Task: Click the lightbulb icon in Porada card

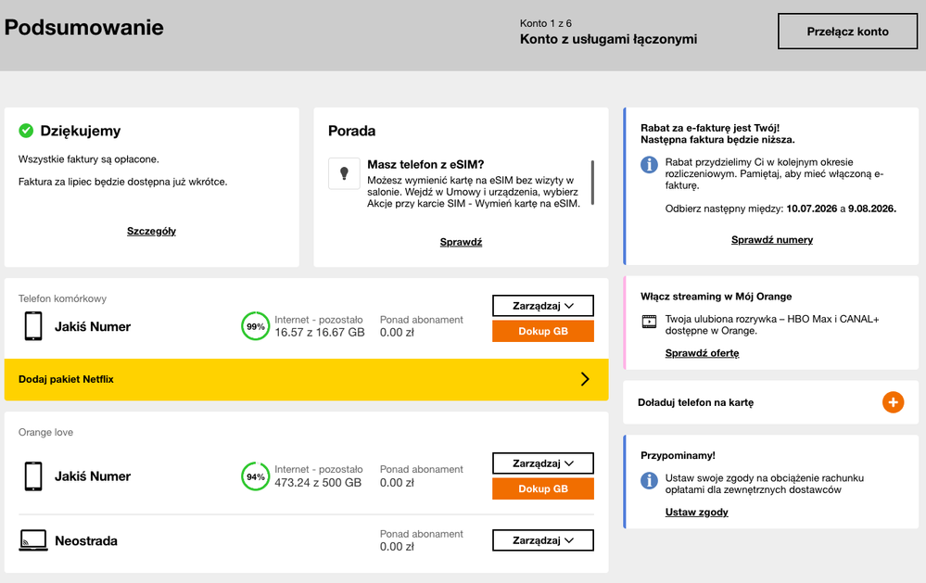Action: click(x=344, y=173)
